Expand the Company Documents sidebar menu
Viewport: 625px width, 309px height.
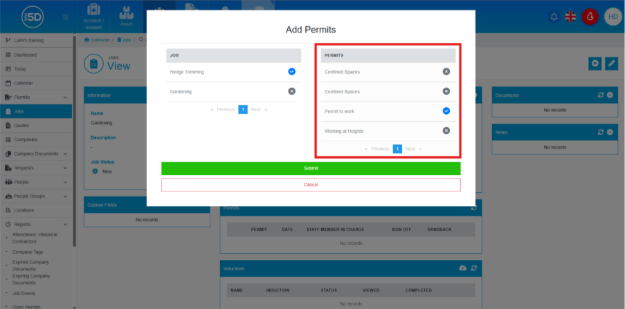[x=65, y=153]
